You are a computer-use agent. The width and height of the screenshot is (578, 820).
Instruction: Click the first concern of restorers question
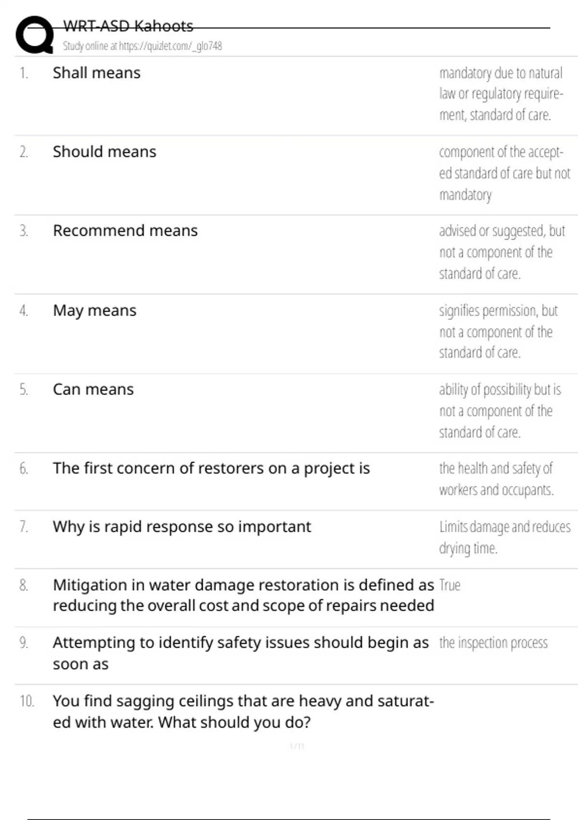211,468
